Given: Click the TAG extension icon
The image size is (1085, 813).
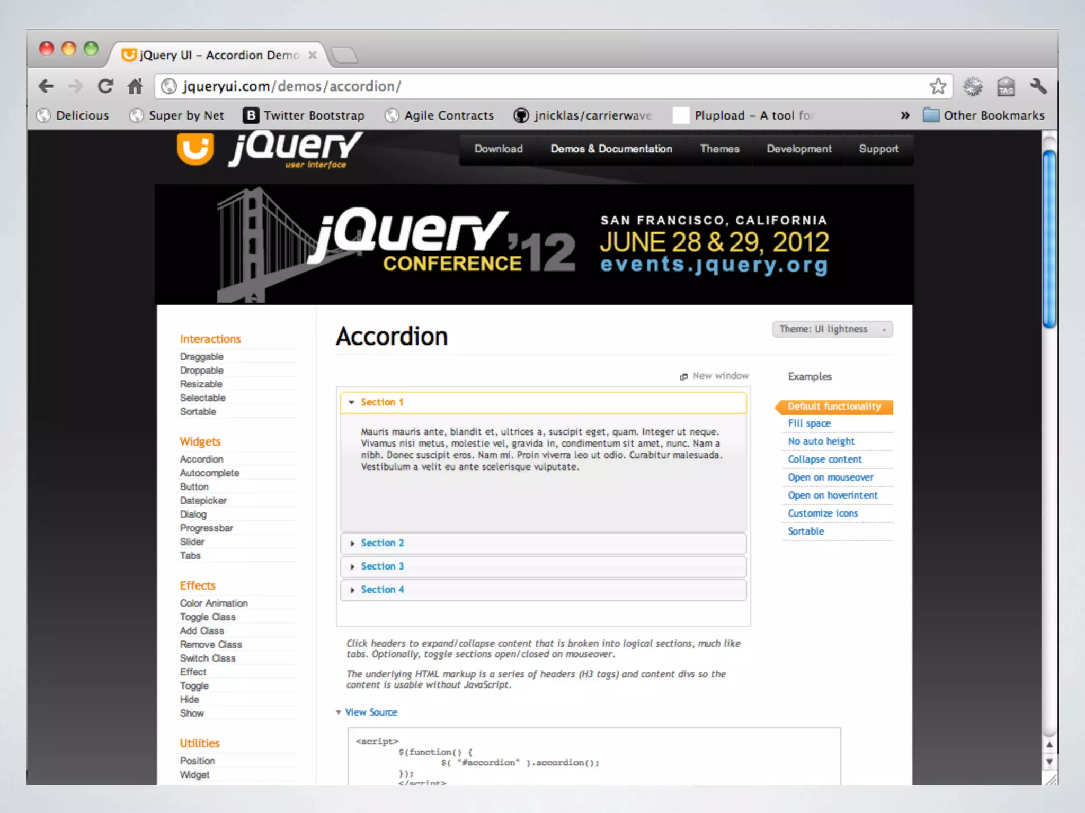Looking at the screenshot, I should (x=1006, y=86).
